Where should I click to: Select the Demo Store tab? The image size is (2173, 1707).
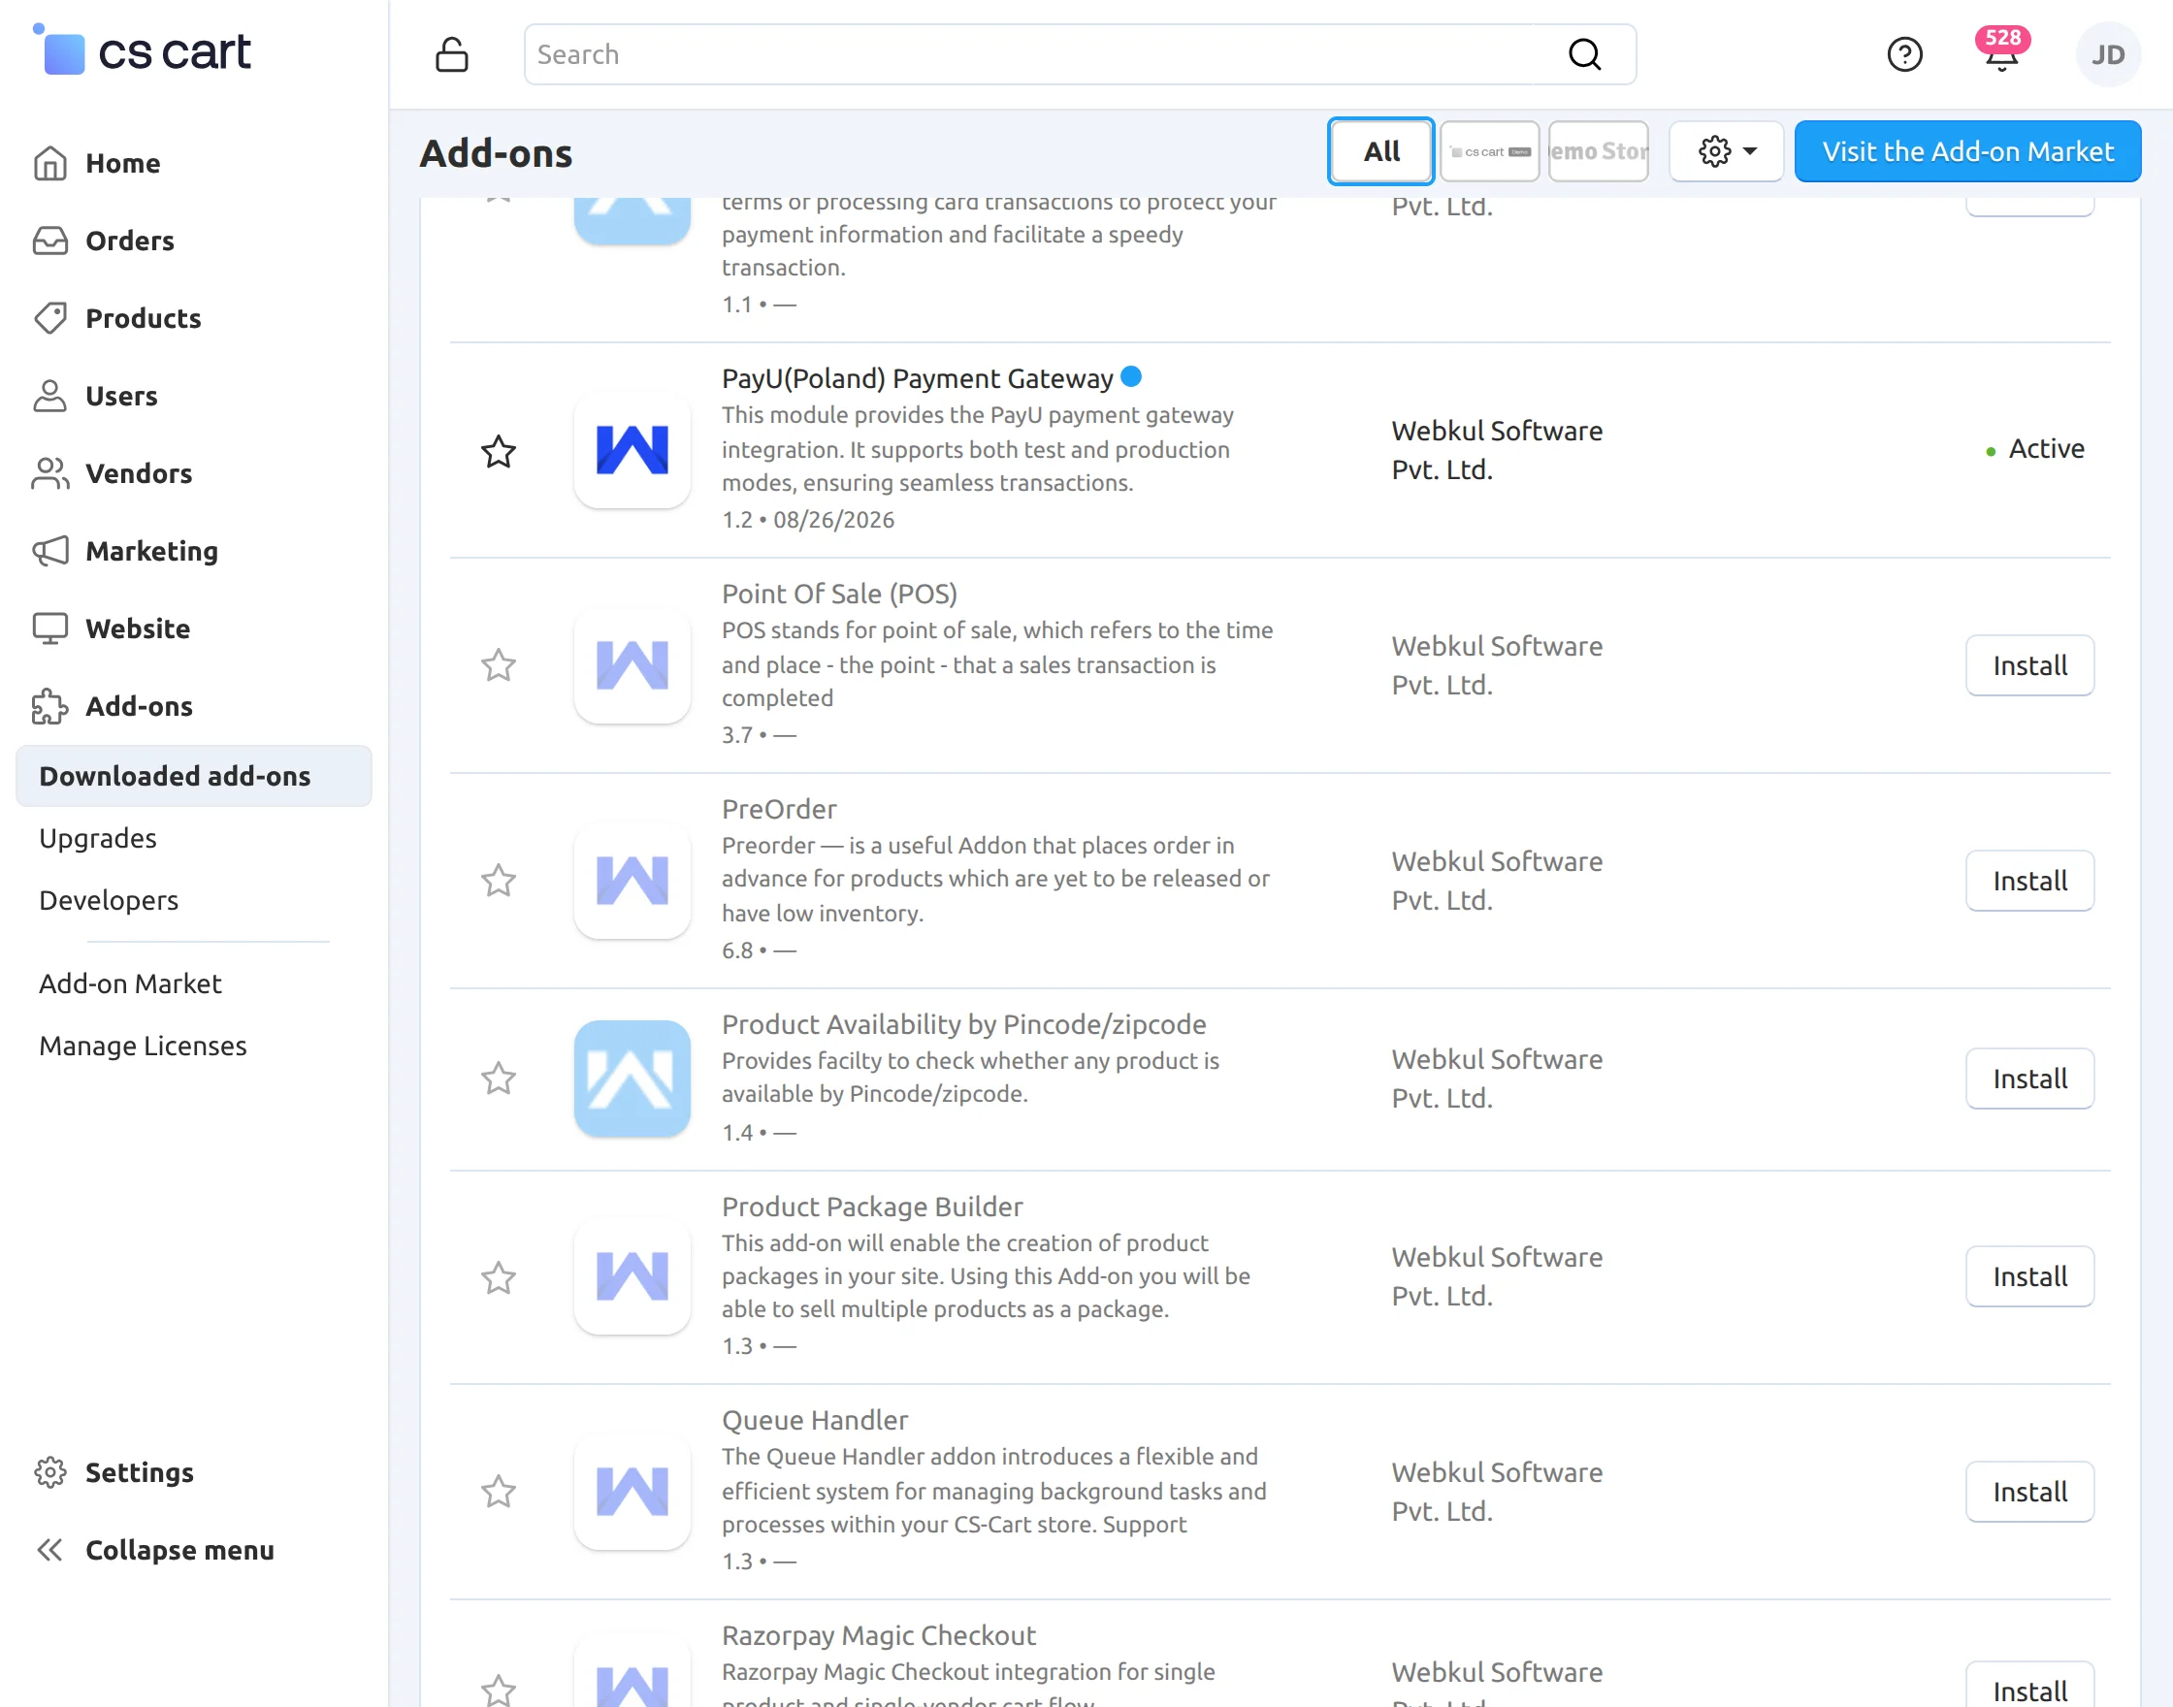(x=1599, y=151)
